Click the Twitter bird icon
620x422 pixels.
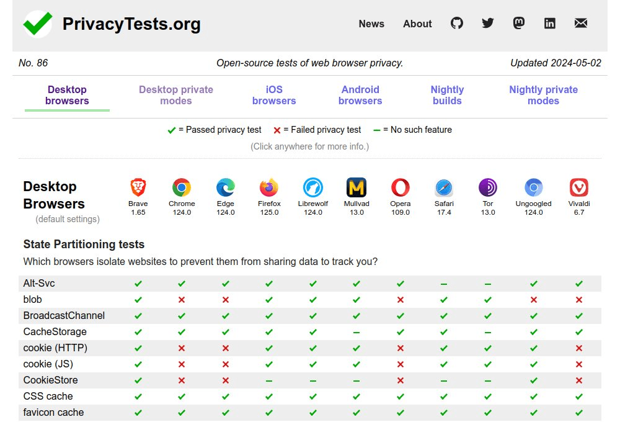pyautogui.click(x=488, y=24)
